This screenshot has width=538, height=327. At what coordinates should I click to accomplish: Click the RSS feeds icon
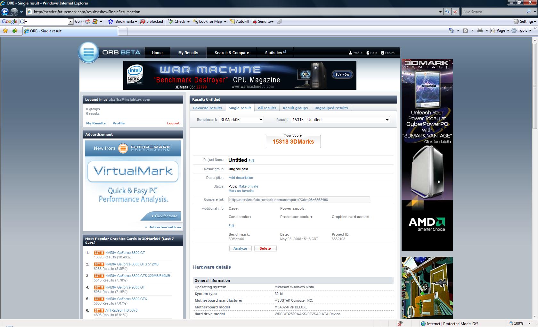click(x=465, y=30)
